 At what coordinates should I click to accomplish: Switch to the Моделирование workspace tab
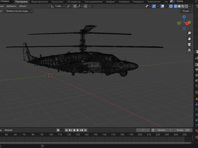(x=40, y=2)
